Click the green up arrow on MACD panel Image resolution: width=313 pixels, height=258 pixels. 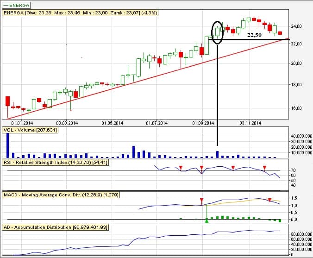click(207, 221)
